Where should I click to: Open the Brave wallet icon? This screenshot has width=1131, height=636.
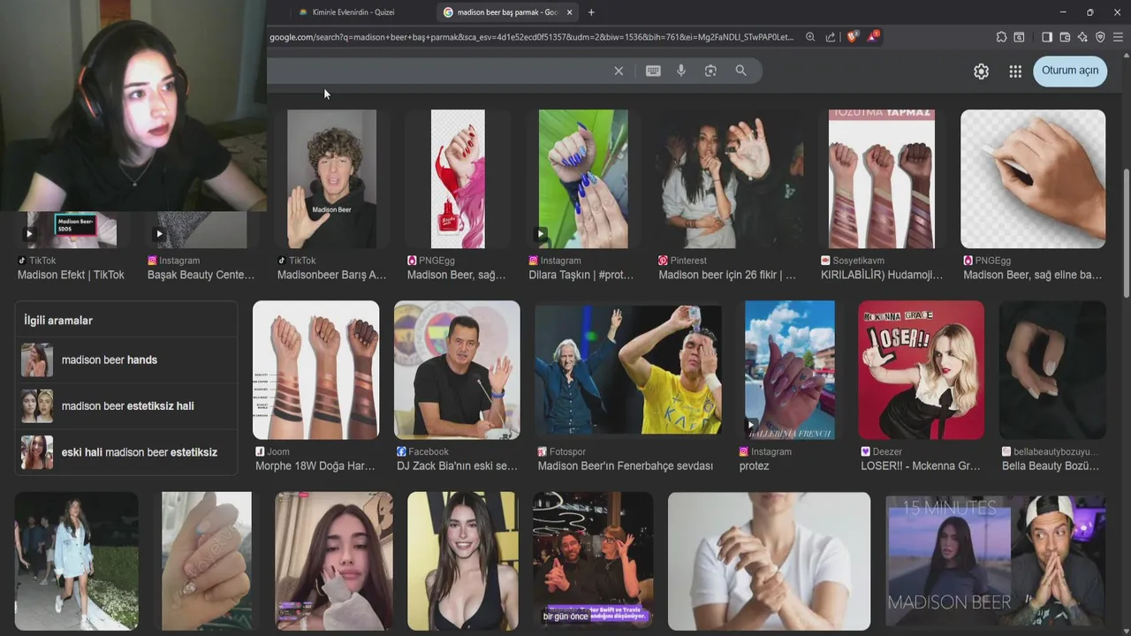pyautogui.click(x=1065, y=37)
